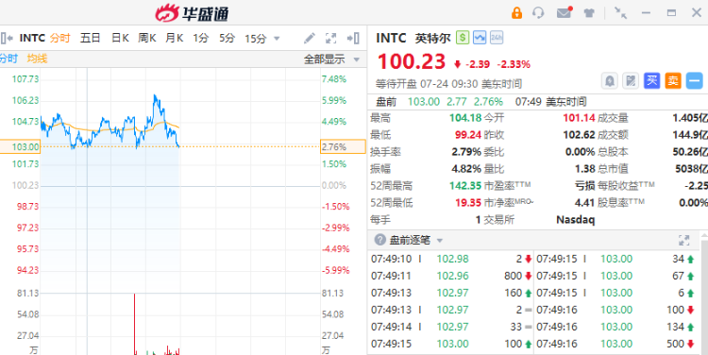Click the green dollar badge beside 英特尔
Viewport: 708px width, 355px height.
[463, 38]
